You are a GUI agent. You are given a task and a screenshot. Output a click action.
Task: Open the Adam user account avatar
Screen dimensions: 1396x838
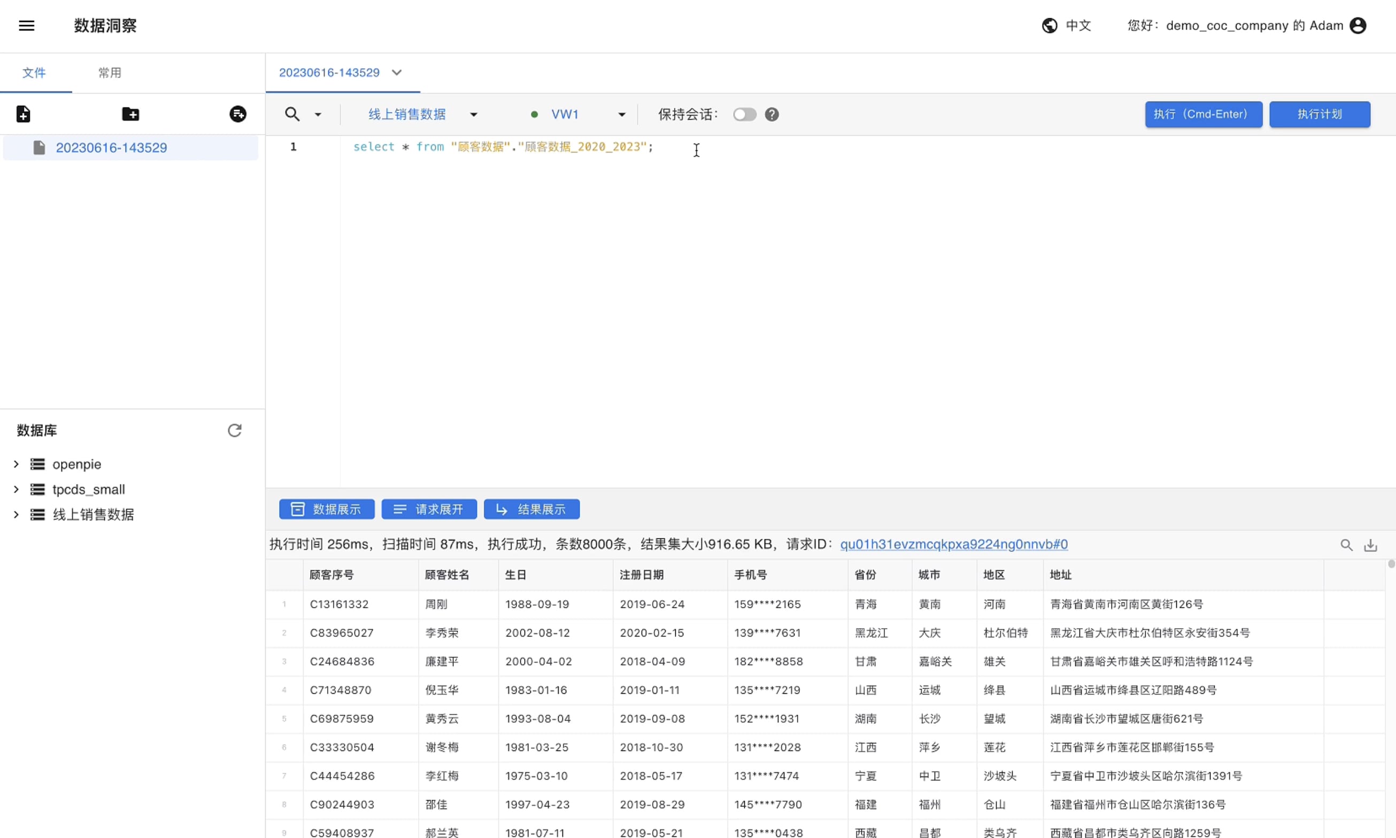1358,26
